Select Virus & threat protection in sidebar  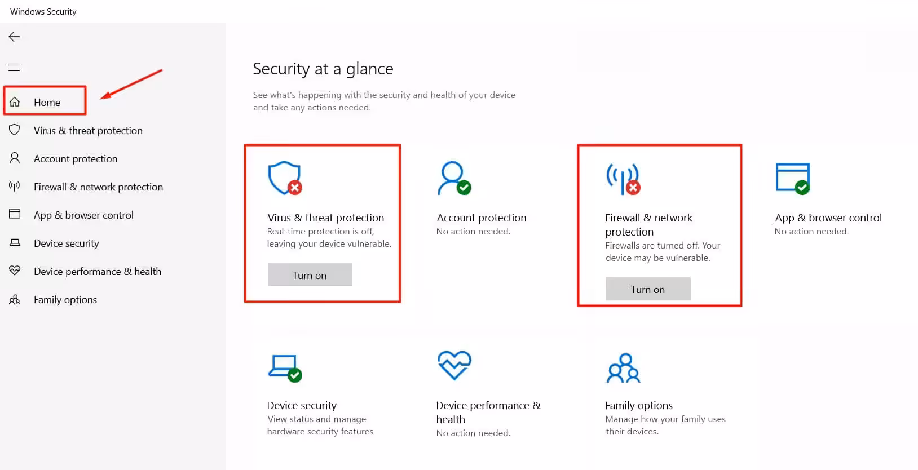click(x=88, y=130)
